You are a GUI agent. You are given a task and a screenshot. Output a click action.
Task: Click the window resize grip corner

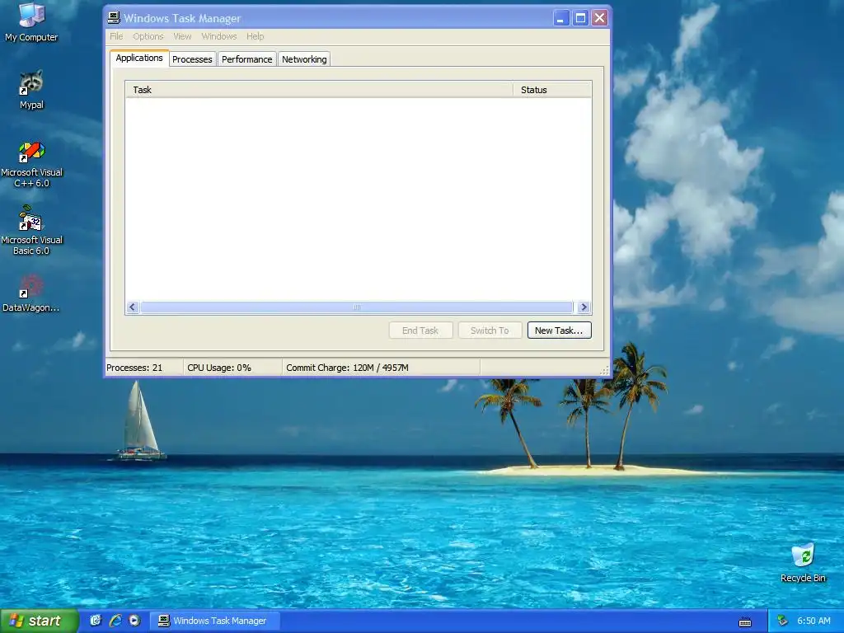pos(604,370)
